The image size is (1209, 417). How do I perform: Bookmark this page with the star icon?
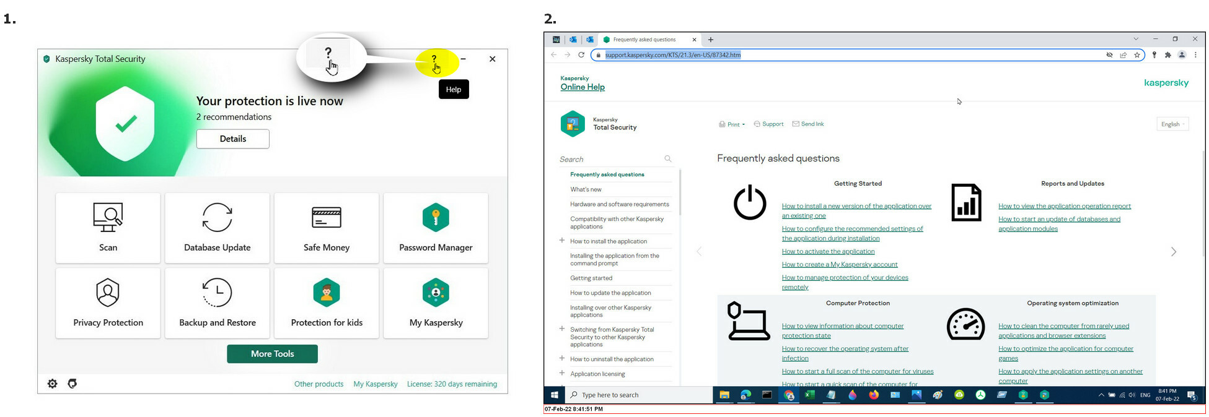pyautogui.click(x=1137, y=55)
